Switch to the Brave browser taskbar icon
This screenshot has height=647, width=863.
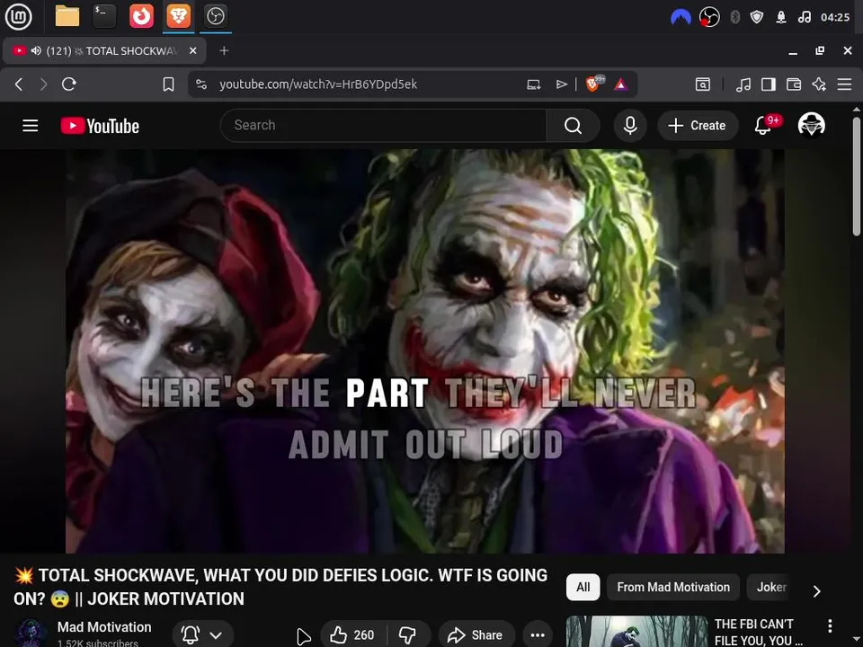178,16
